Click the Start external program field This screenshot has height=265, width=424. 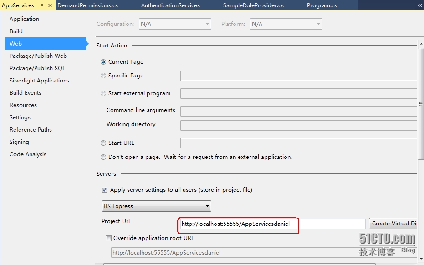(299, 93)
